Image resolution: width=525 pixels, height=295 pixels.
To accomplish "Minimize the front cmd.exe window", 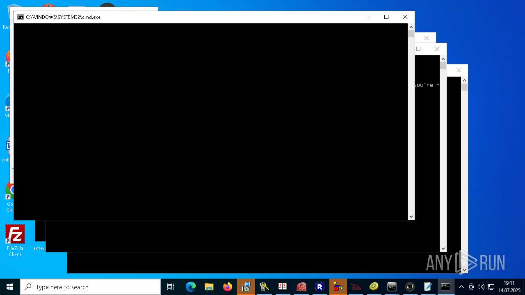I will pyautogui.click(x=367, y=17).
